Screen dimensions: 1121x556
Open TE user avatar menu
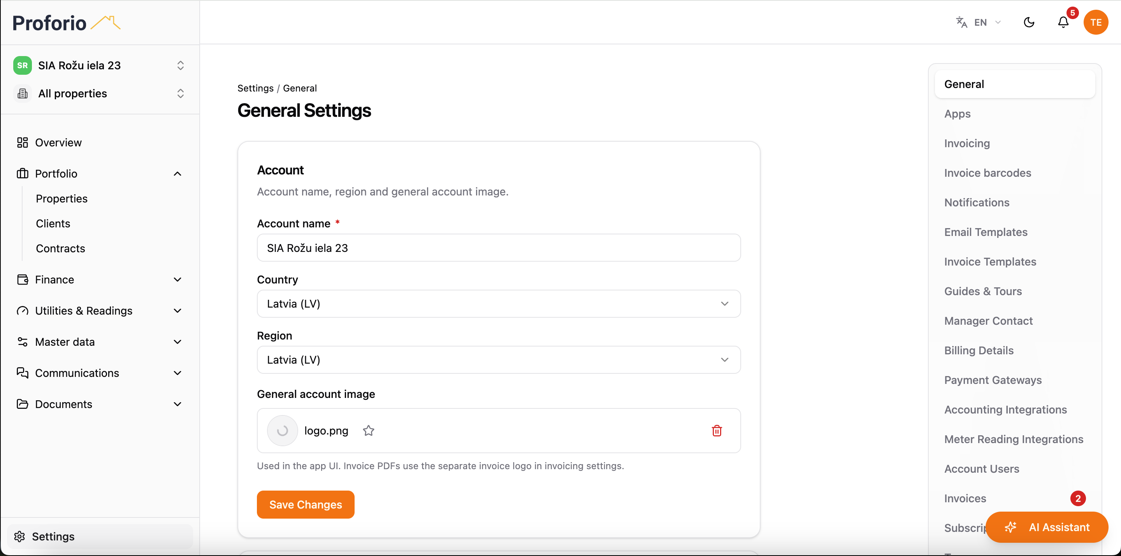(1096, 22)
